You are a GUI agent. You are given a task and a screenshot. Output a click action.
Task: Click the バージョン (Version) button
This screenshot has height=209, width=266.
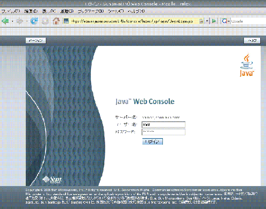(36, 41)
